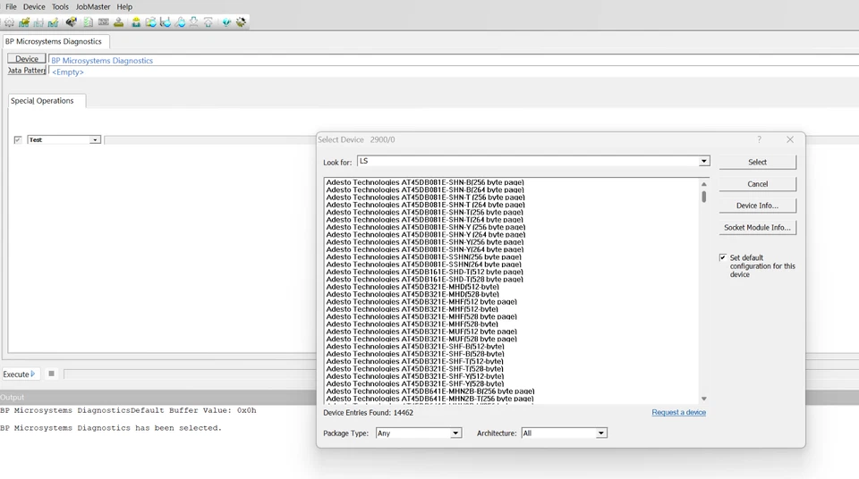Image resolution: width=859 pixels, height=479 pixels.
Task: Open the Package Type dropdown
Action: click(x=419, y=433)
